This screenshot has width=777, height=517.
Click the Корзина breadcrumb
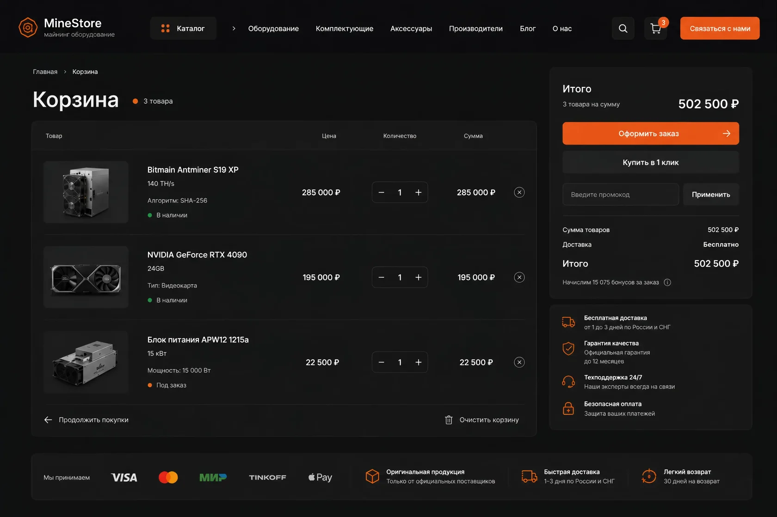point(85,72)
